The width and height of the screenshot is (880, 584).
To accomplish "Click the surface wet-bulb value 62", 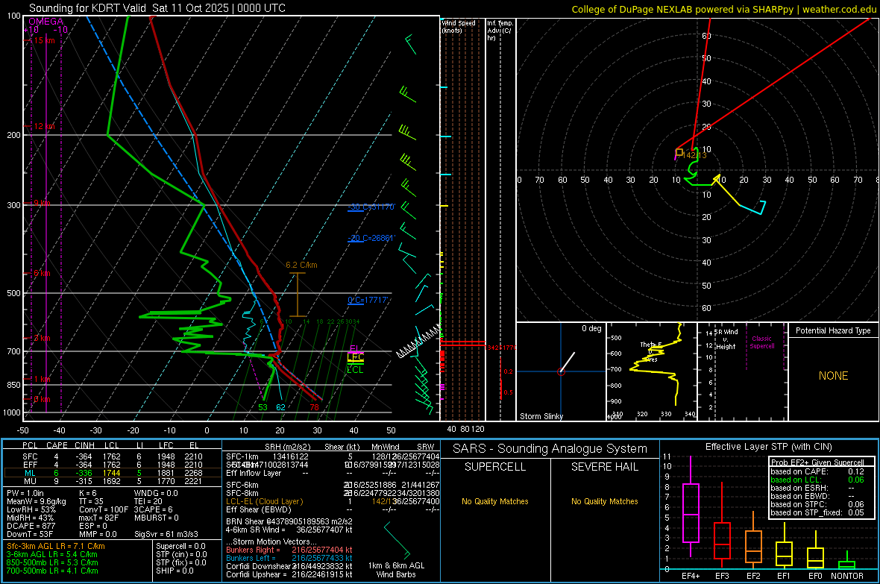I will click(x=280, y=407).
